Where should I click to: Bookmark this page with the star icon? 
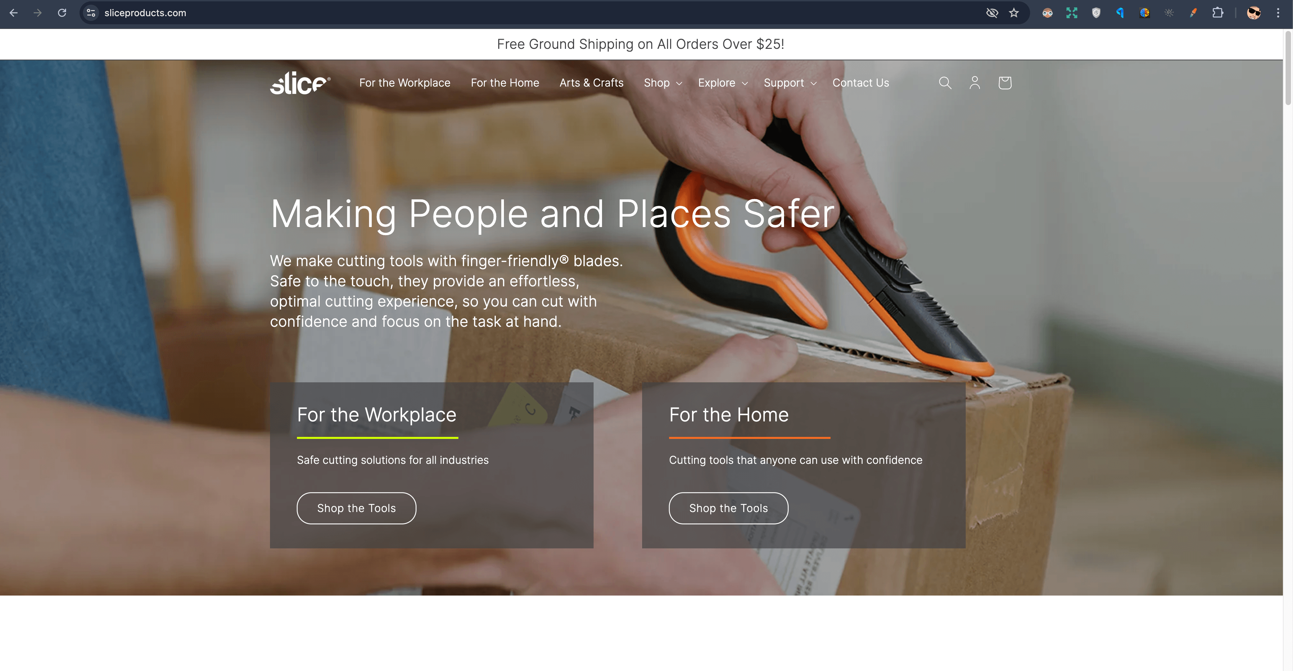[x=1014, y=13]
